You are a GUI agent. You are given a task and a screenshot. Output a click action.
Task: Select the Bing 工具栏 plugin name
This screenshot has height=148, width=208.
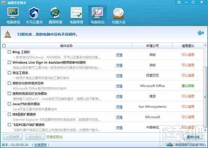(21, 52)
